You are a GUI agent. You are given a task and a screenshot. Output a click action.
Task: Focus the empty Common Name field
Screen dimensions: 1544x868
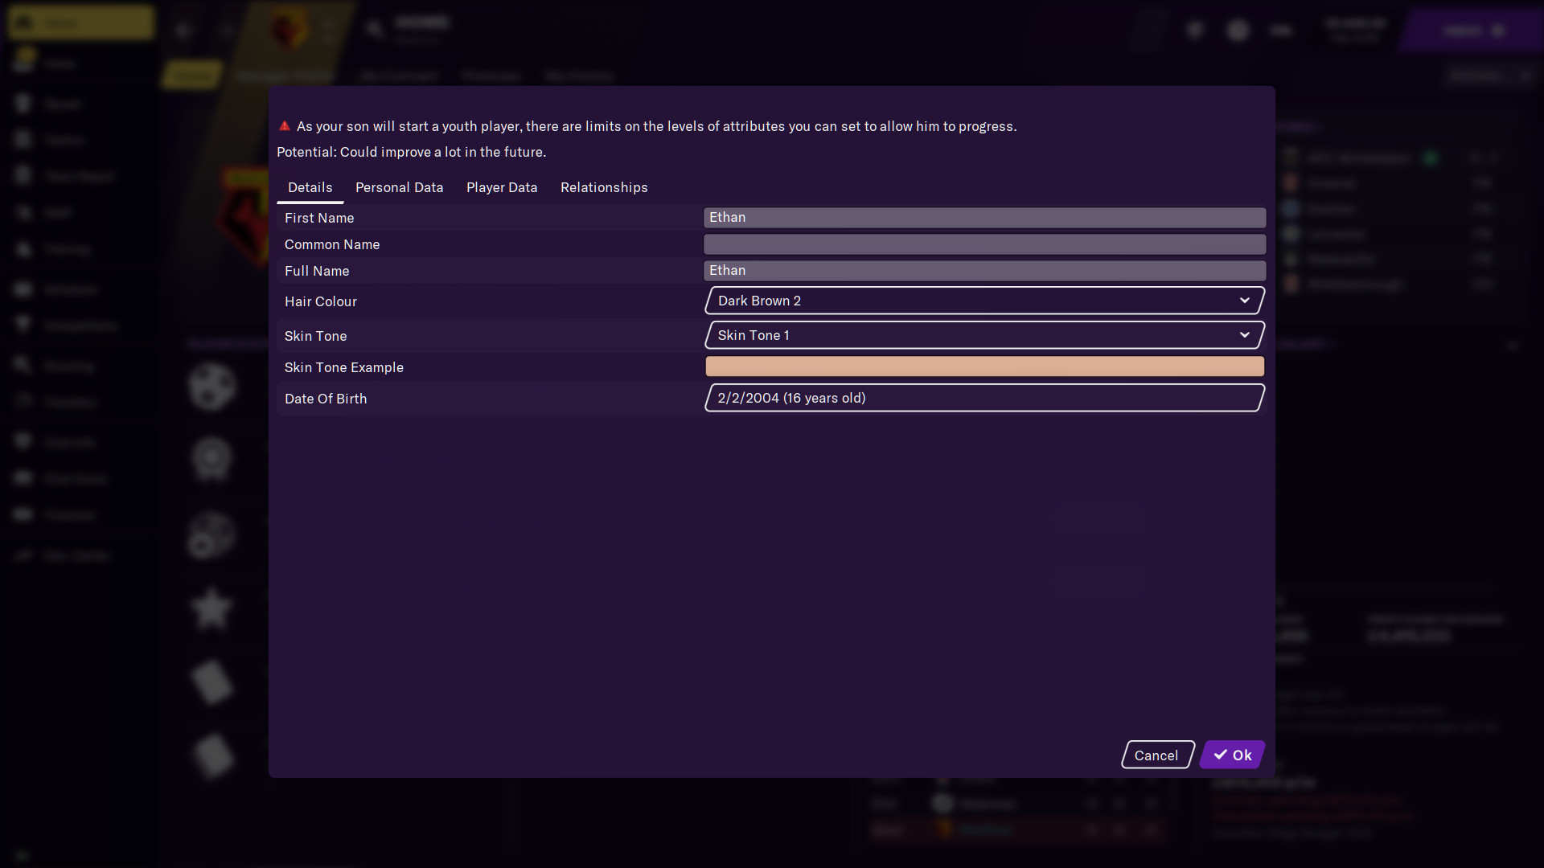pos(983,244)
